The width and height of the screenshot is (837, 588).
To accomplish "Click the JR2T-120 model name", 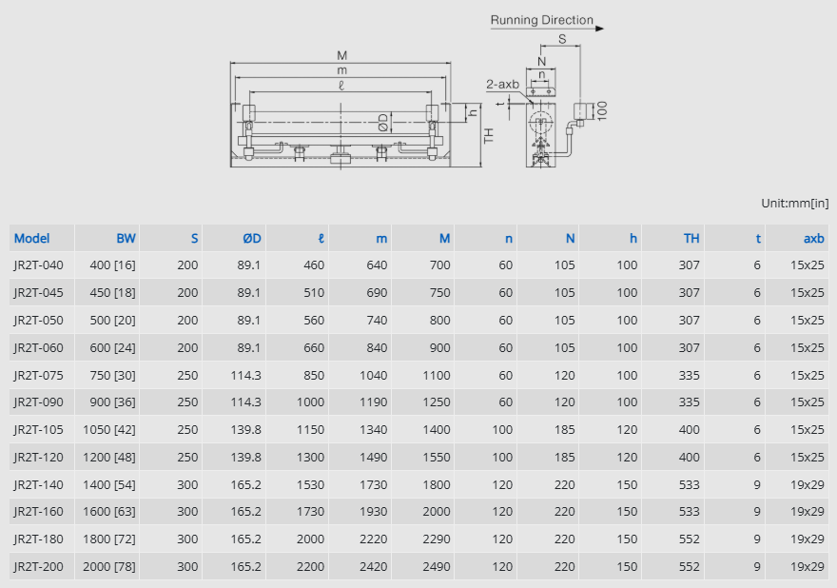I will (x=38, y=457).
